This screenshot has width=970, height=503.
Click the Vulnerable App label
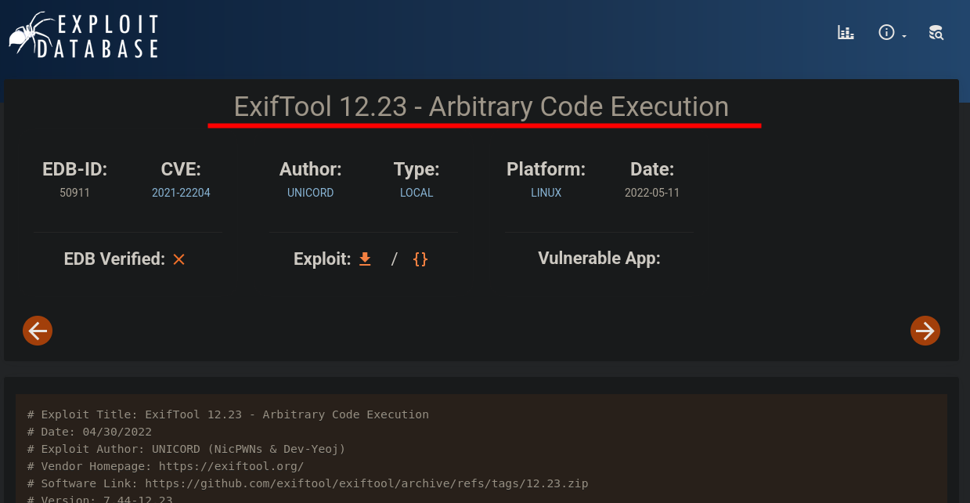[x=599, y=259]
